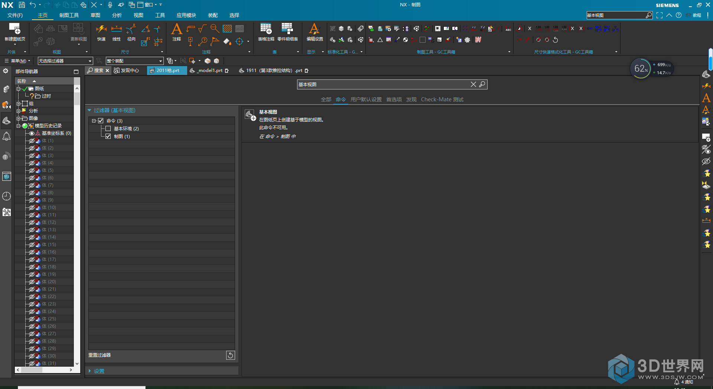The image size is (713, 389).
Task: Show Check-Mate 测试 search results
Action: pyautogui.click(x=442, y=99)
